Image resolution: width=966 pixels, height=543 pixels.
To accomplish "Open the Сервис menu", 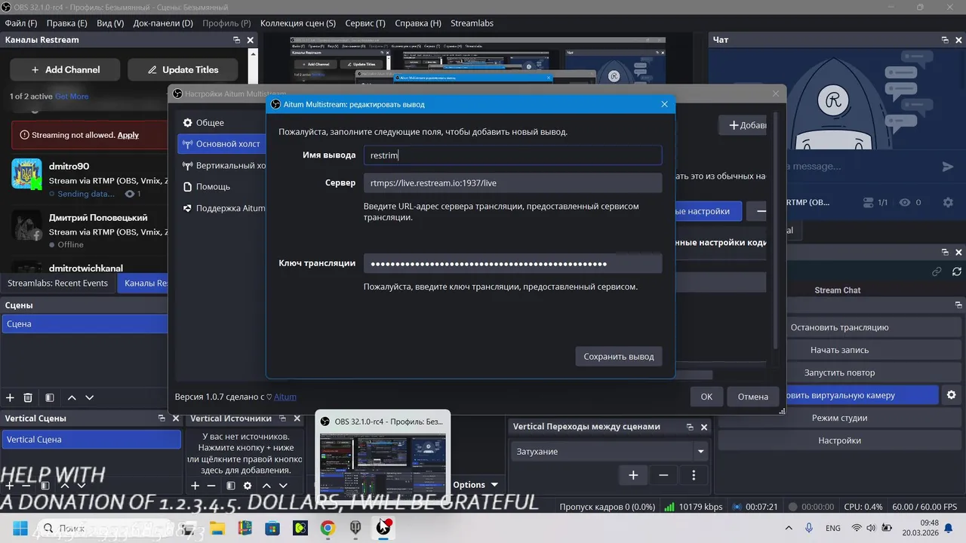I will pos(365,23).
